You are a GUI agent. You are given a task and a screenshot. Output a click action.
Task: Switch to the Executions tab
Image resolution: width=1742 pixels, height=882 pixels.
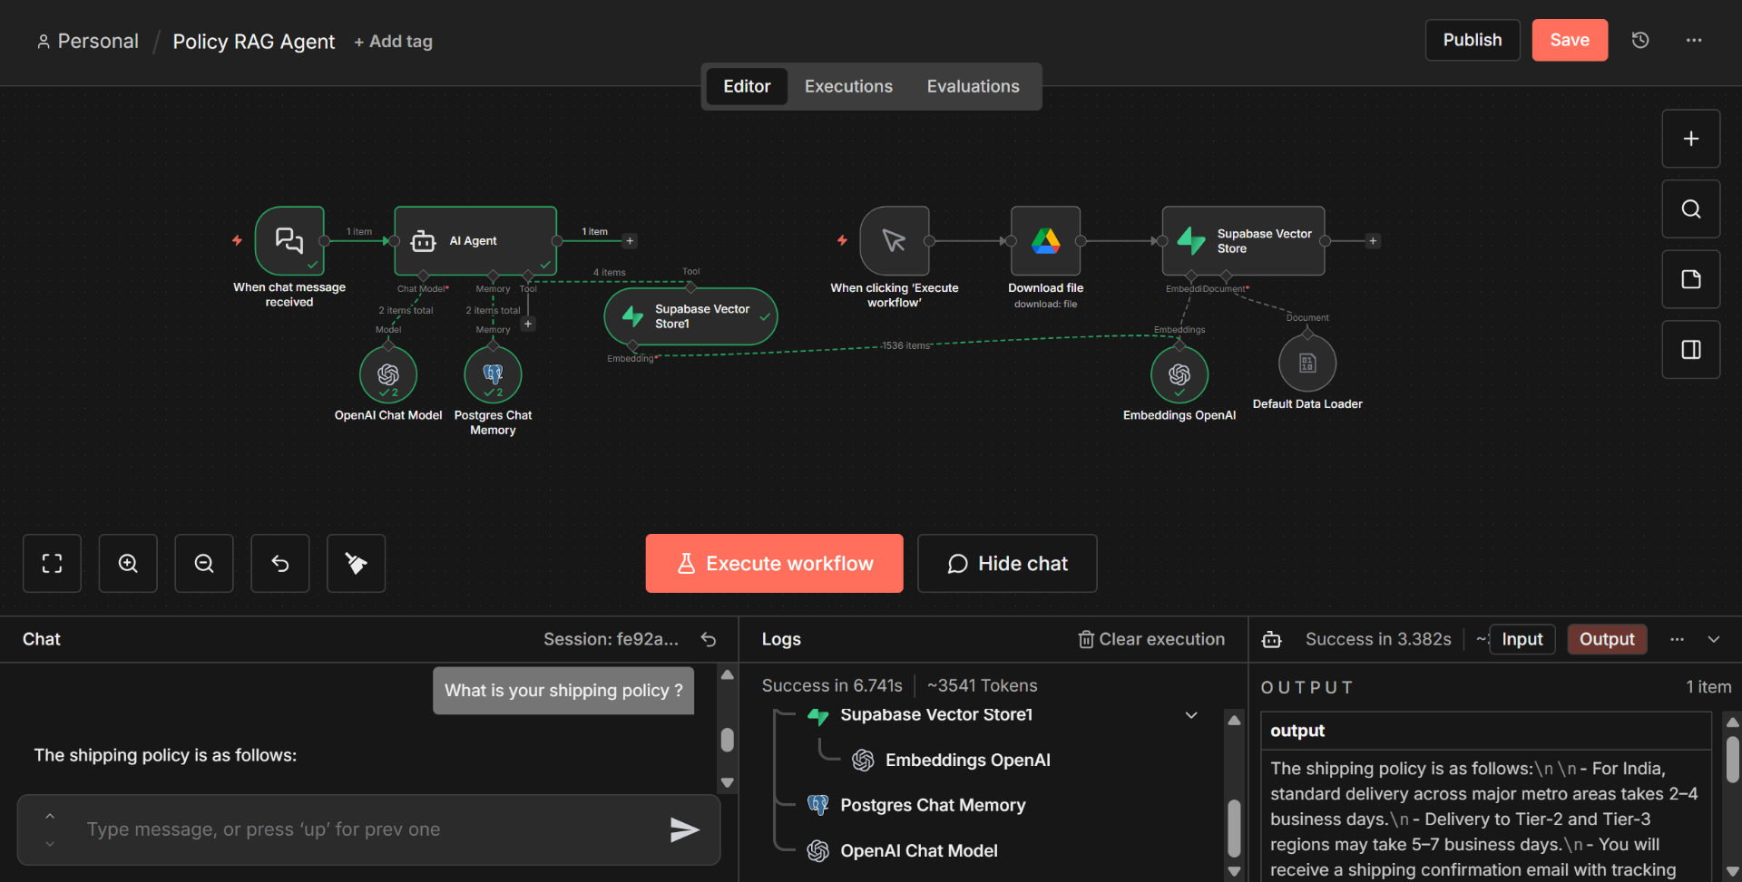(x=848, y=86)
